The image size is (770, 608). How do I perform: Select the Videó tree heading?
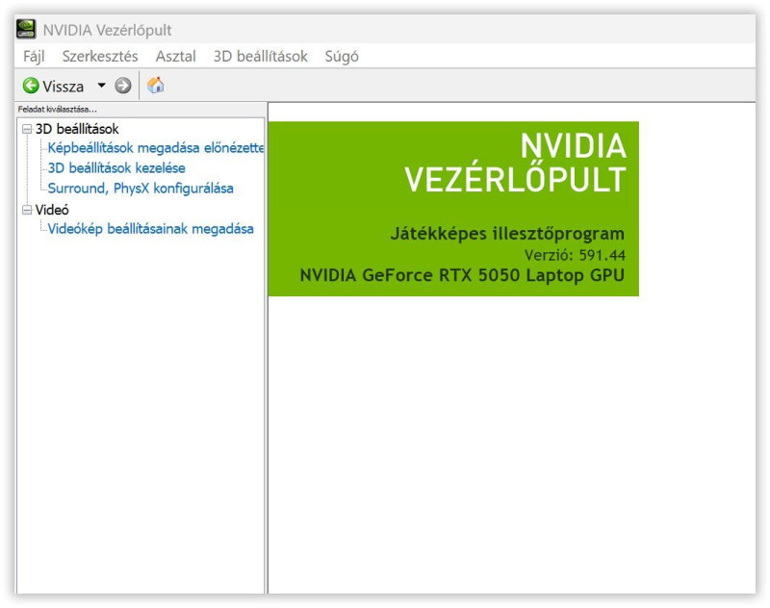point(52,210)
